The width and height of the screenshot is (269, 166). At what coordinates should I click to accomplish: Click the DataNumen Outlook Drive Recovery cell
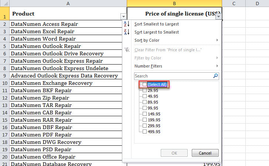[66, 53]
